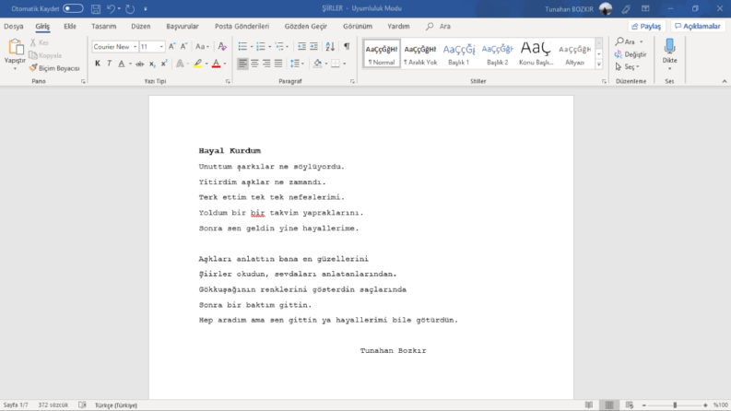
Task: Open the Başvurular tab
Action: pos(183,26)
